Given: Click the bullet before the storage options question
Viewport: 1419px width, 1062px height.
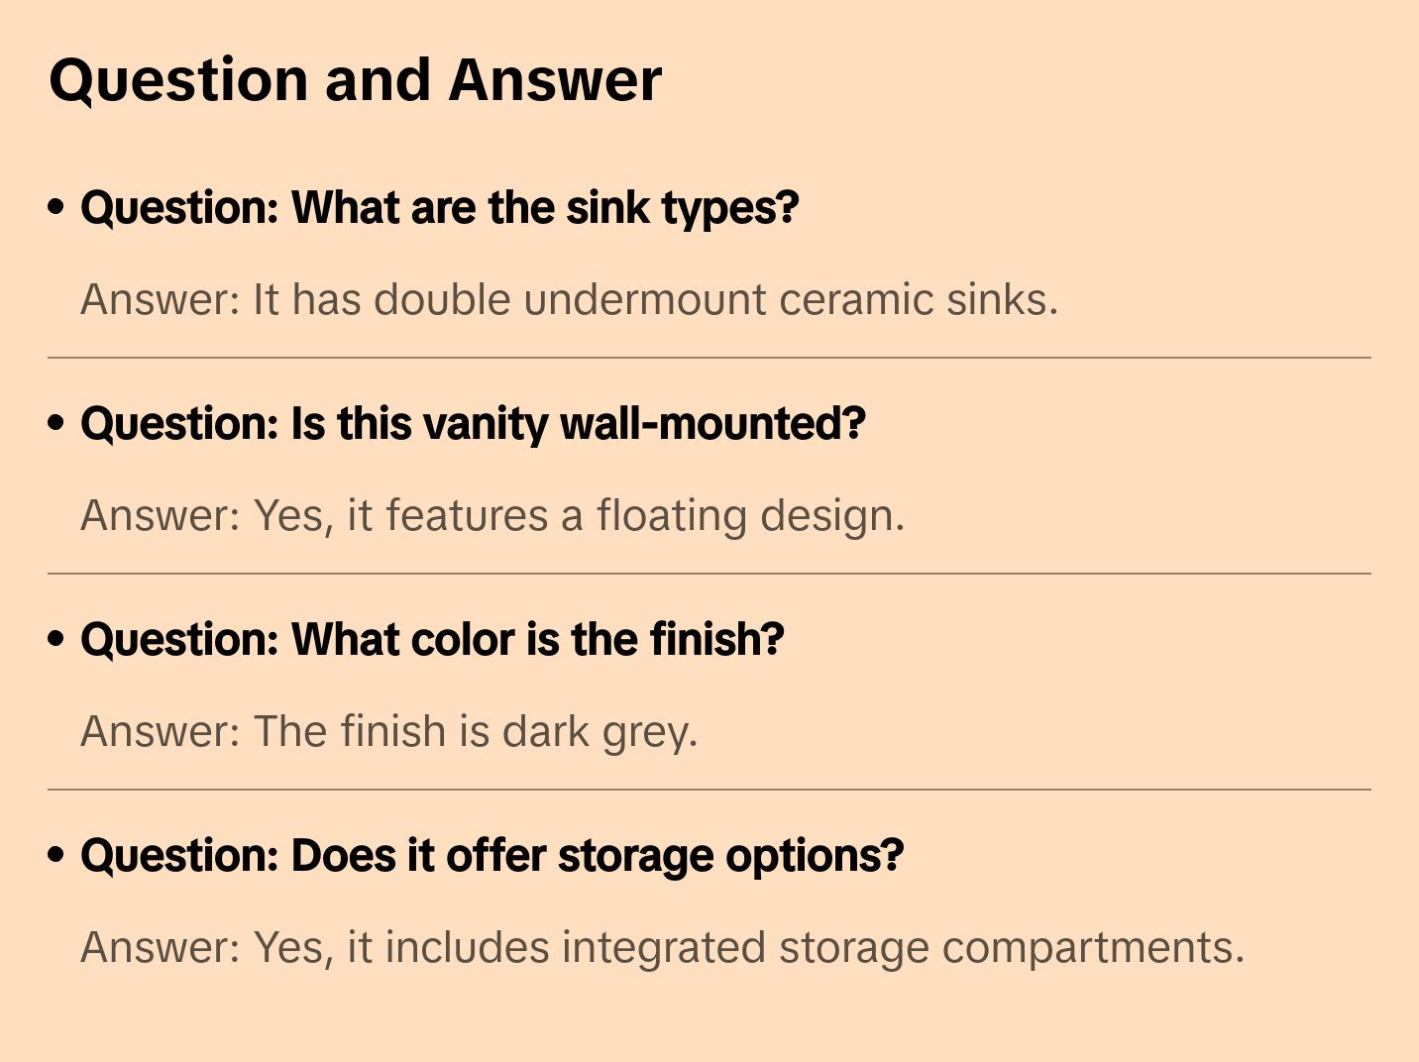Looking at the screenshot, I should click(x=56, y=855).
